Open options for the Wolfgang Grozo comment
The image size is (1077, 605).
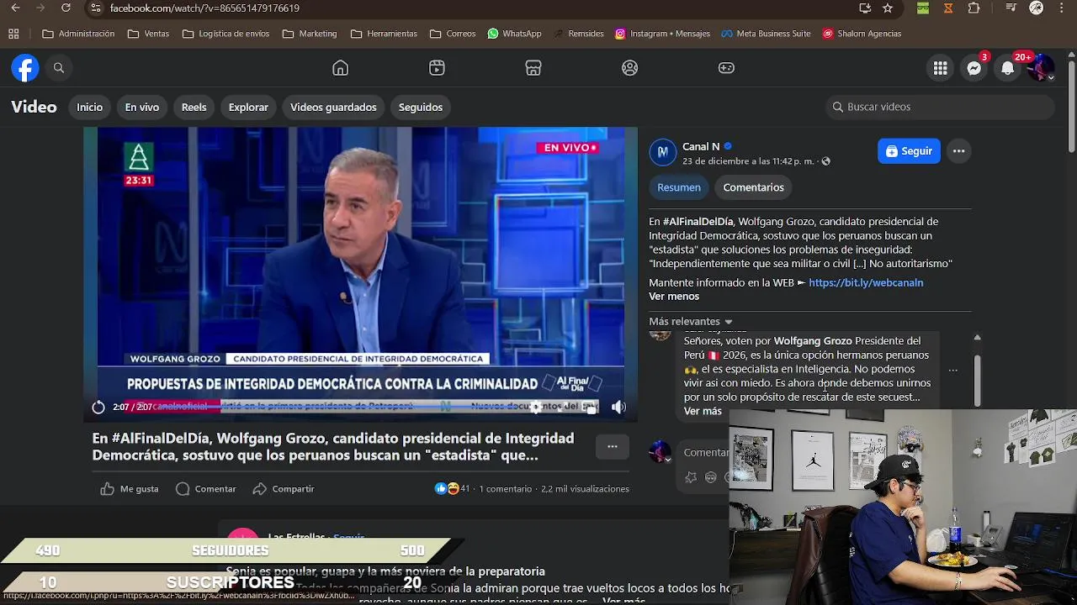(952, 370)
